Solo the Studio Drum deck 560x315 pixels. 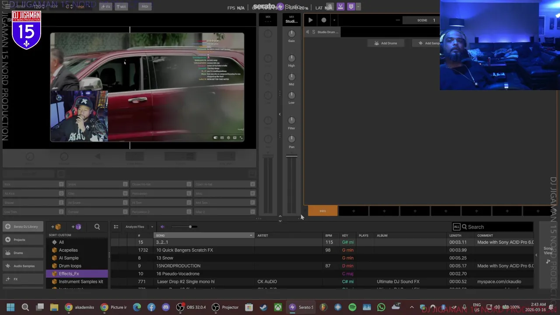[313, 32]
